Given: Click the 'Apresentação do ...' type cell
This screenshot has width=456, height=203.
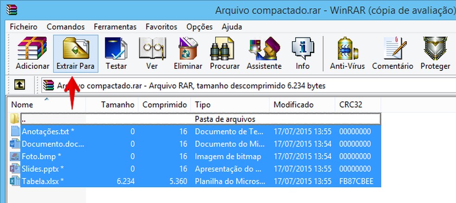Looking at the screenshot, I should [228, 169].
